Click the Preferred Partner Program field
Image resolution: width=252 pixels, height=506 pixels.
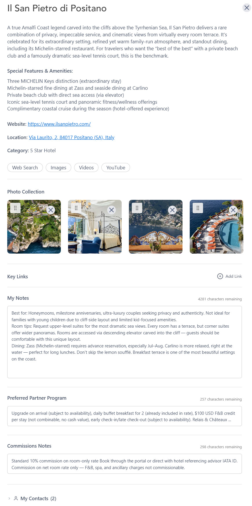click(x=125, y=416)
